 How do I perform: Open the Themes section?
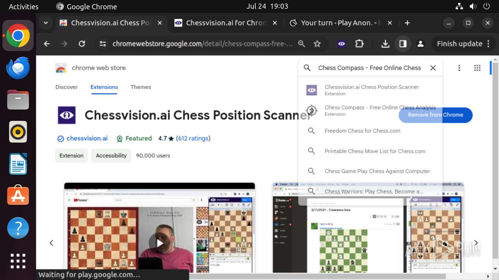pos(141,87)
